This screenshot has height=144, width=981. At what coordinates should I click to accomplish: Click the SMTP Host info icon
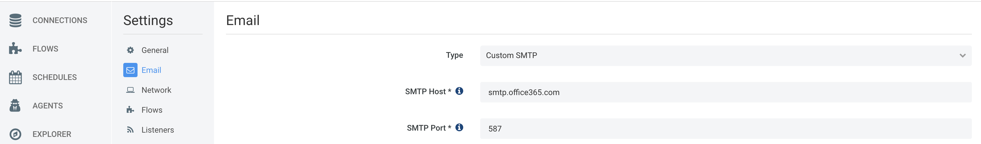459,91
